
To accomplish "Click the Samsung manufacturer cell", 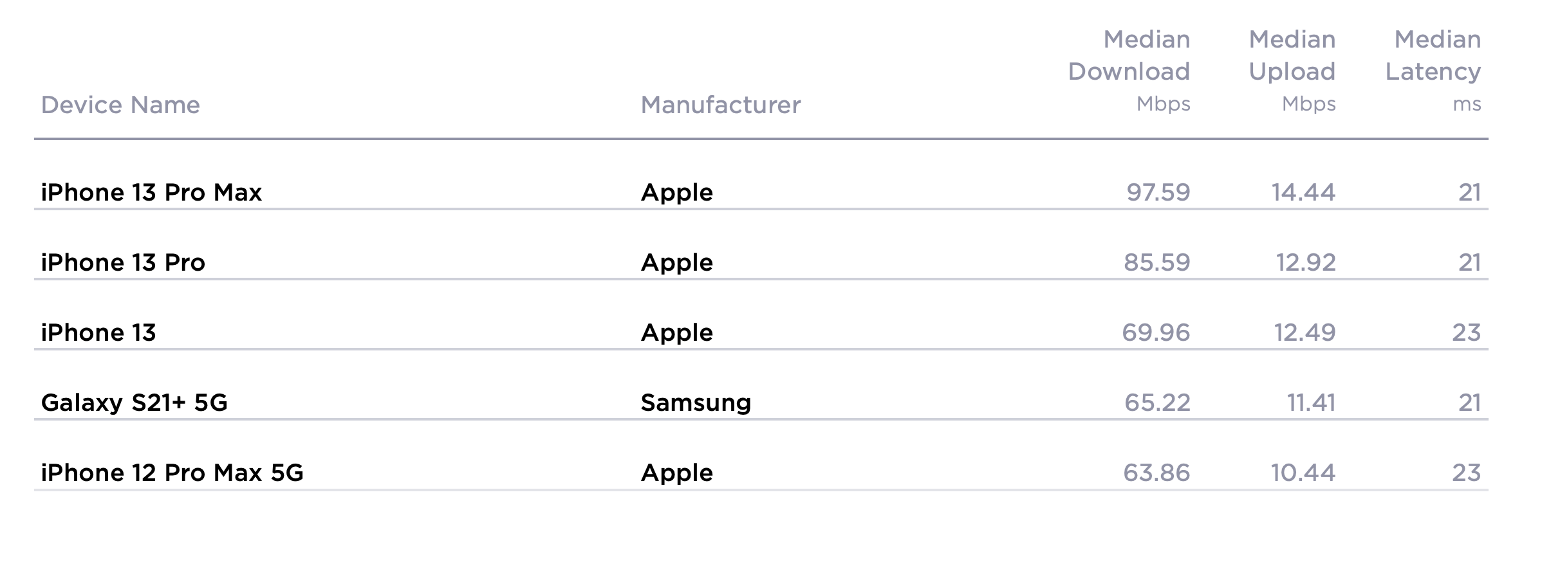I will click(696, 403).
